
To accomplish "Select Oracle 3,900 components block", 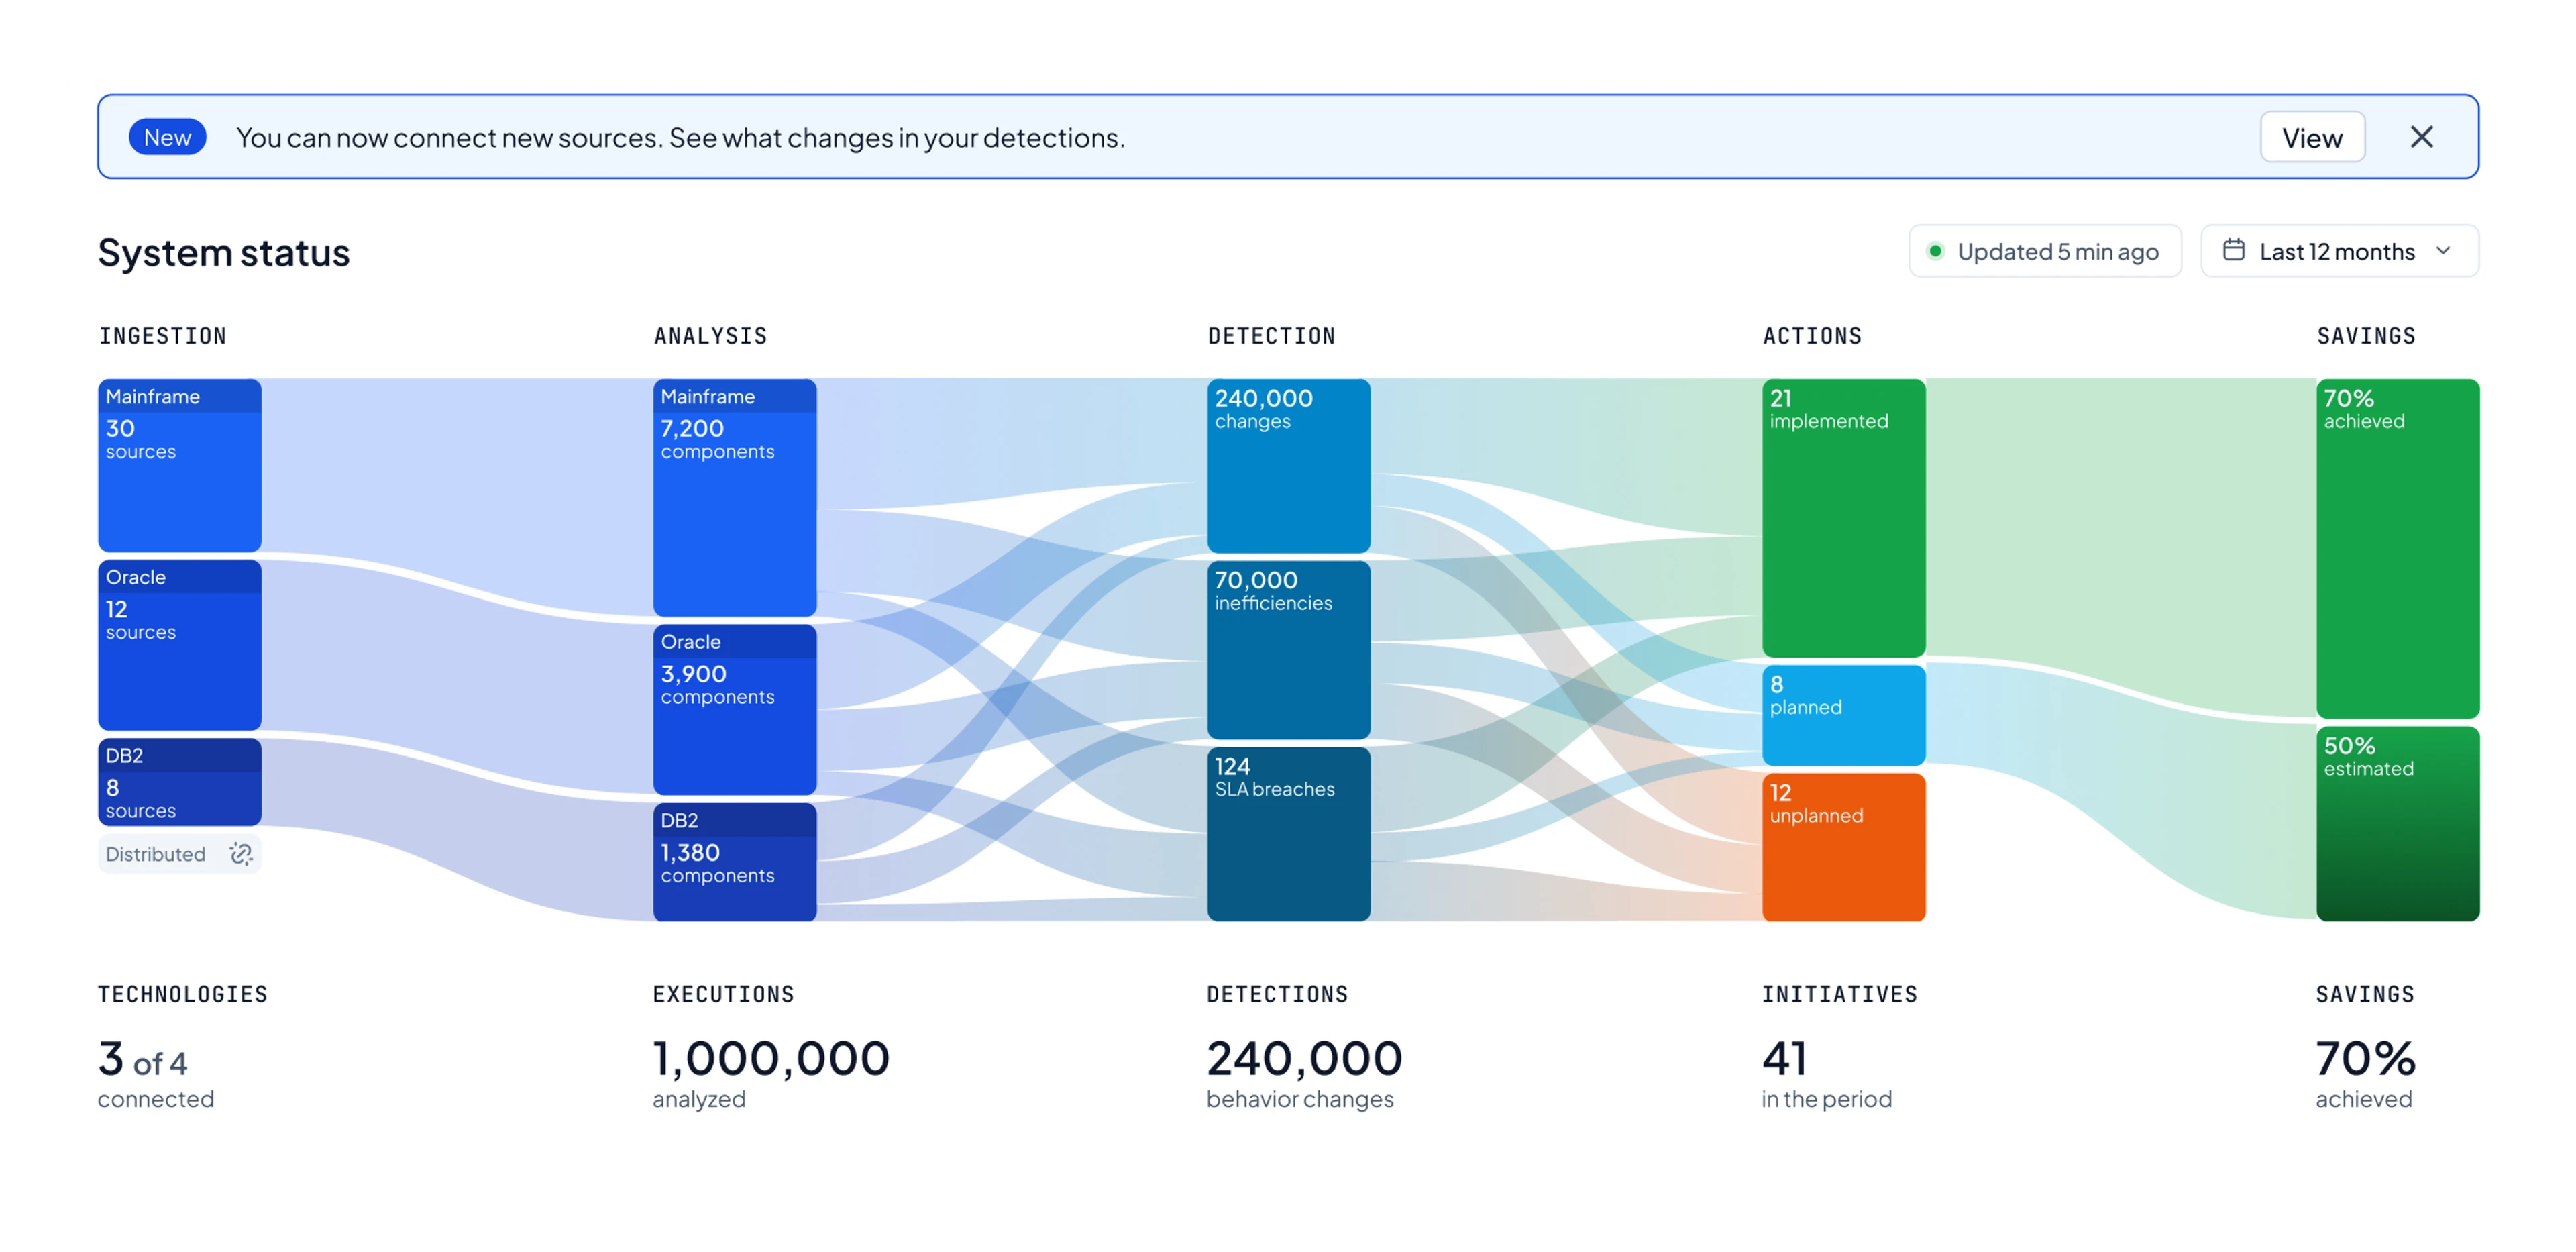I will point(734,710).
